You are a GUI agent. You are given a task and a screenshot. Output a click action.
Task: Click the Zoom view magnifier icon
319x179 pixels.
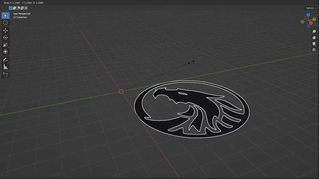314,31
